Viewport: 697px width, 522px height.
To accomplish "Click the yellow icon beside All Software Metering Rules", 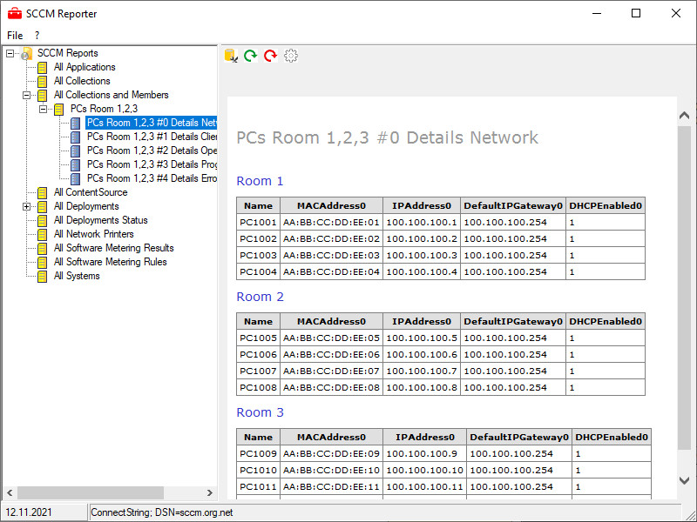I will pyautogui.click(x=42, y=262).
